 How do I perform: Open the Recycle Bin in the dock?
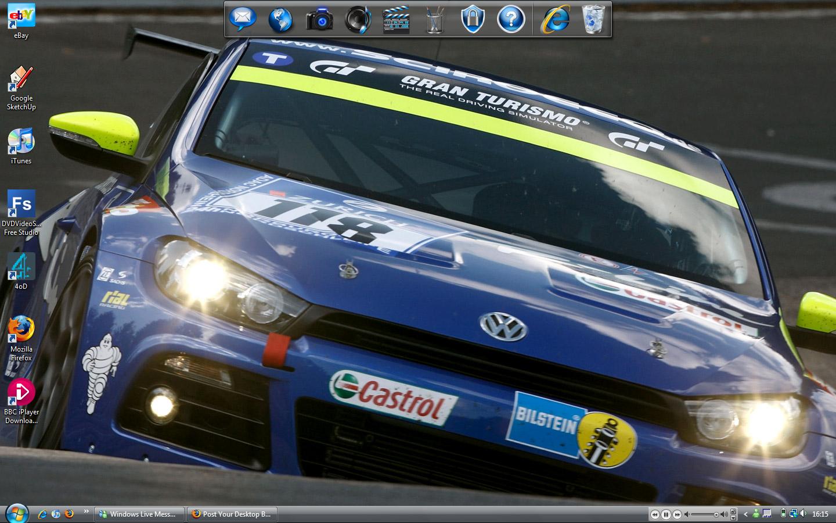593,19
